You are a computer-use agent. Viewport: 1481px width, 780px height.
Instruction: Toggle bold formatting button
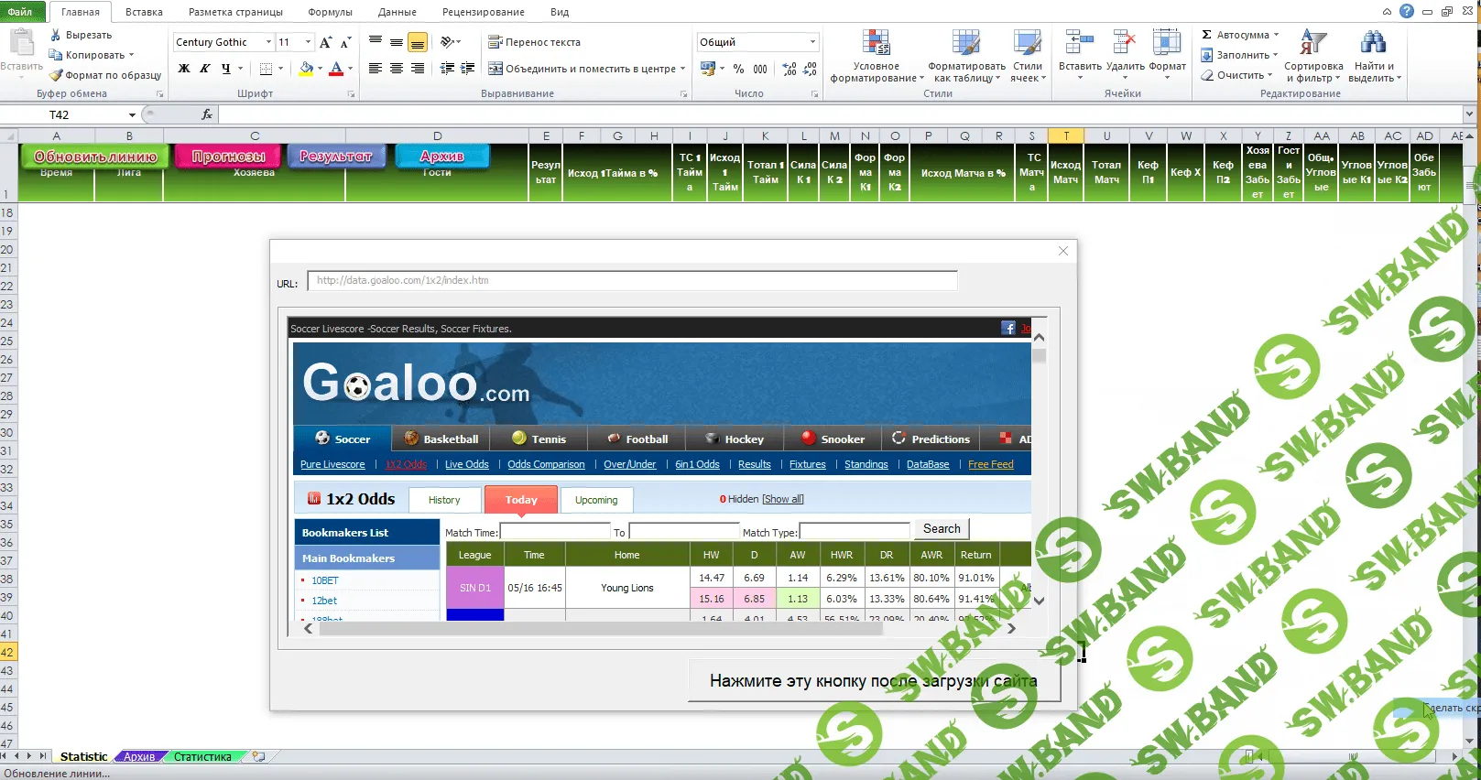184,69
